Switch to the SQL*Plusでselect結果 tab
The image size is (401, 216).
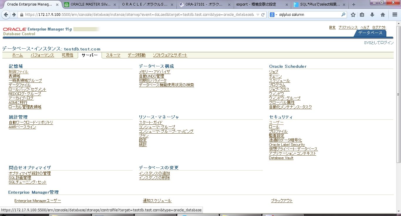319,5
